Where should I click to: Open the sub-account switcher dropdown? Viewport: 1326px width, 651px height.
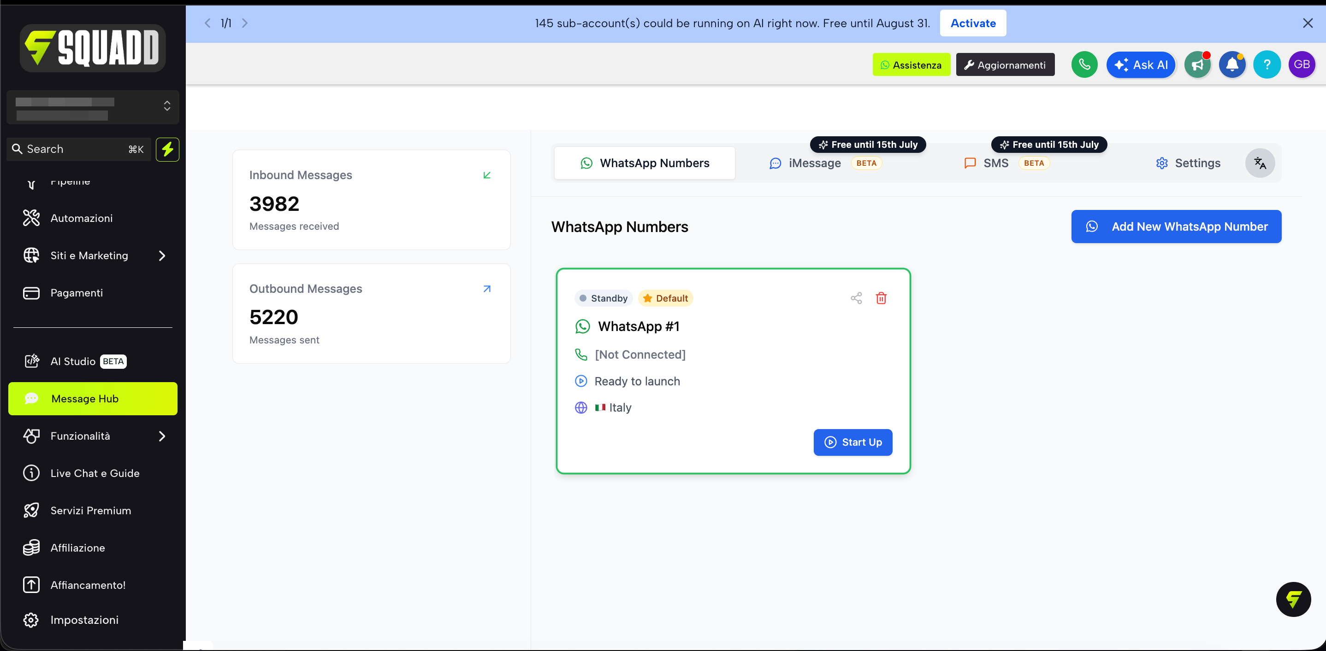93,107
